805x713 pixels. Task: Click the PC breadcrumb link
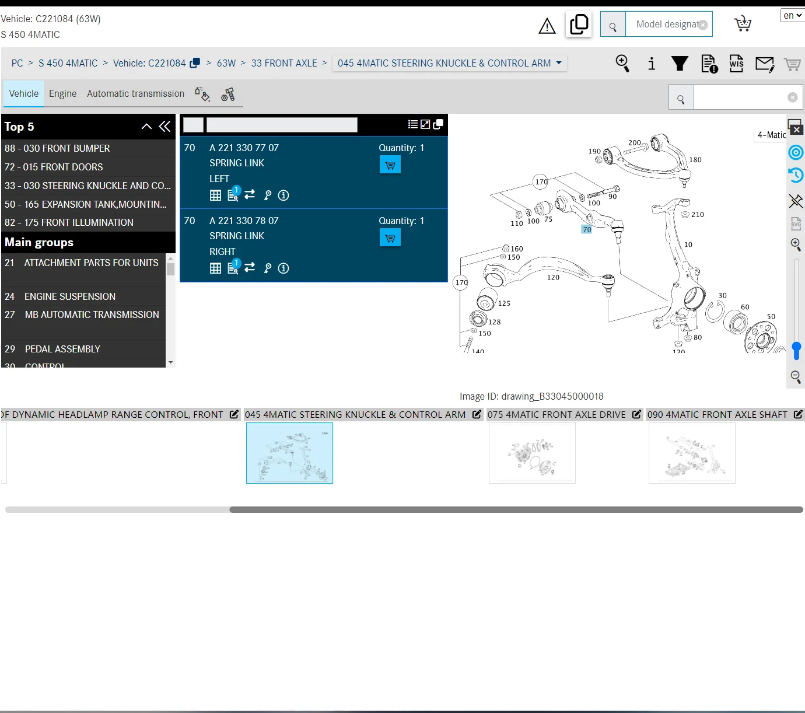(17, 63)
